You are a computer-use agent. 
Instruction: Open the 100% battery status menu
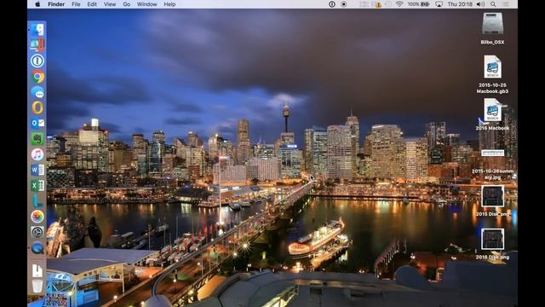click(418, 4)
